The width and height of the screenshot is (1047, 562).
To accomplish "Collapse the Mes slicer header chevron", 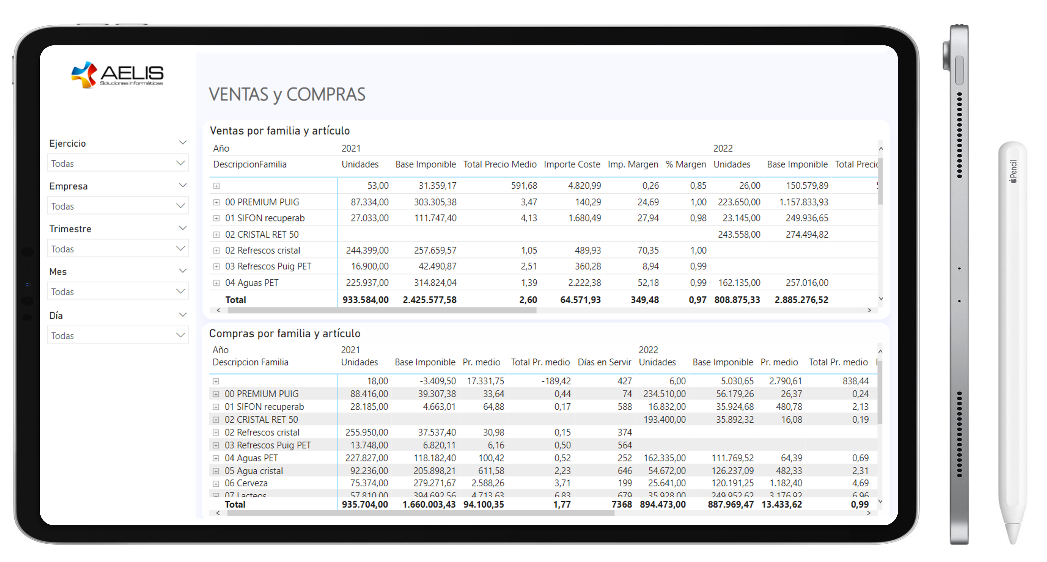I will (183, 271).
